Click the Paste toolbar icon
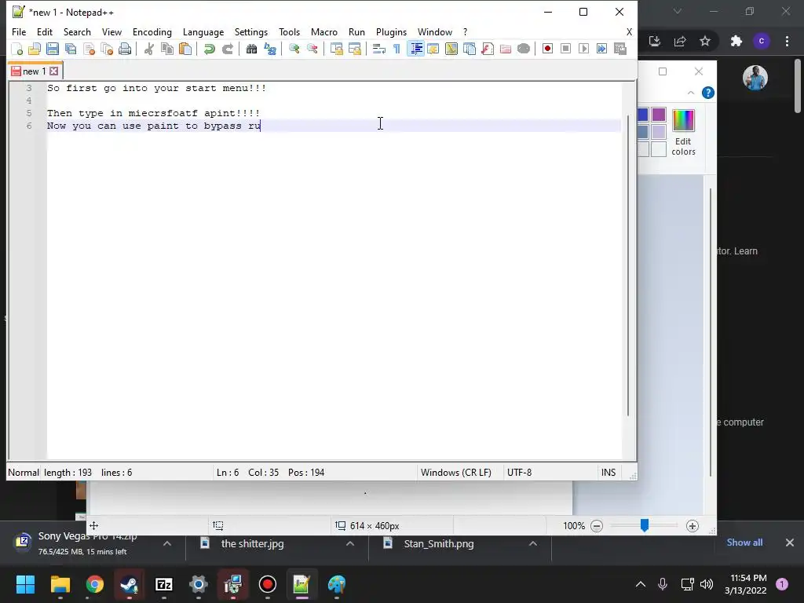This screenshot has height=603, width=804. [185, 49]
